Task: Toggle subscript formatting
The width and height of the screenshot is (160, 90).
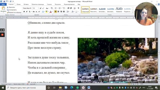Action: [36, 12]
